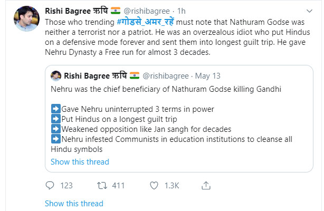
Task: Click the reply speech bubble icon
Action: 50,185
